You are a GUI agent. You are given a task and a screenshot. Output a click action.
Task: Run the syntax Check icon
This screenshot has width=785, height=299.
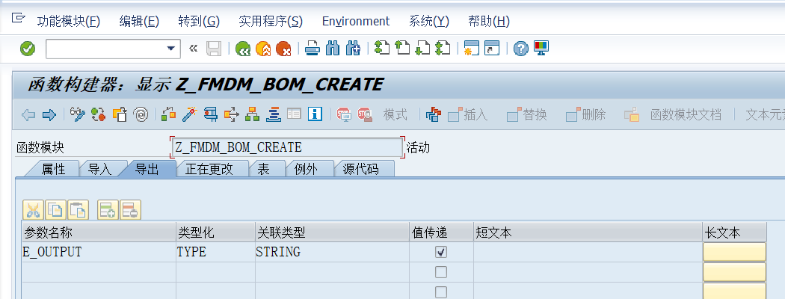169,114
